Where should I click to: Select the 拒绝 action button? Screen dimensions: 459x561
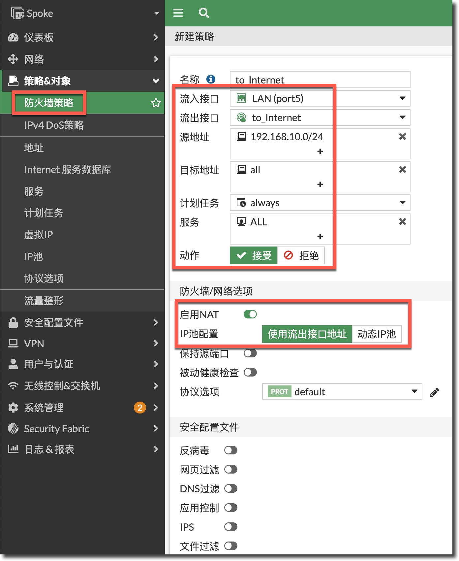point(301,255)
